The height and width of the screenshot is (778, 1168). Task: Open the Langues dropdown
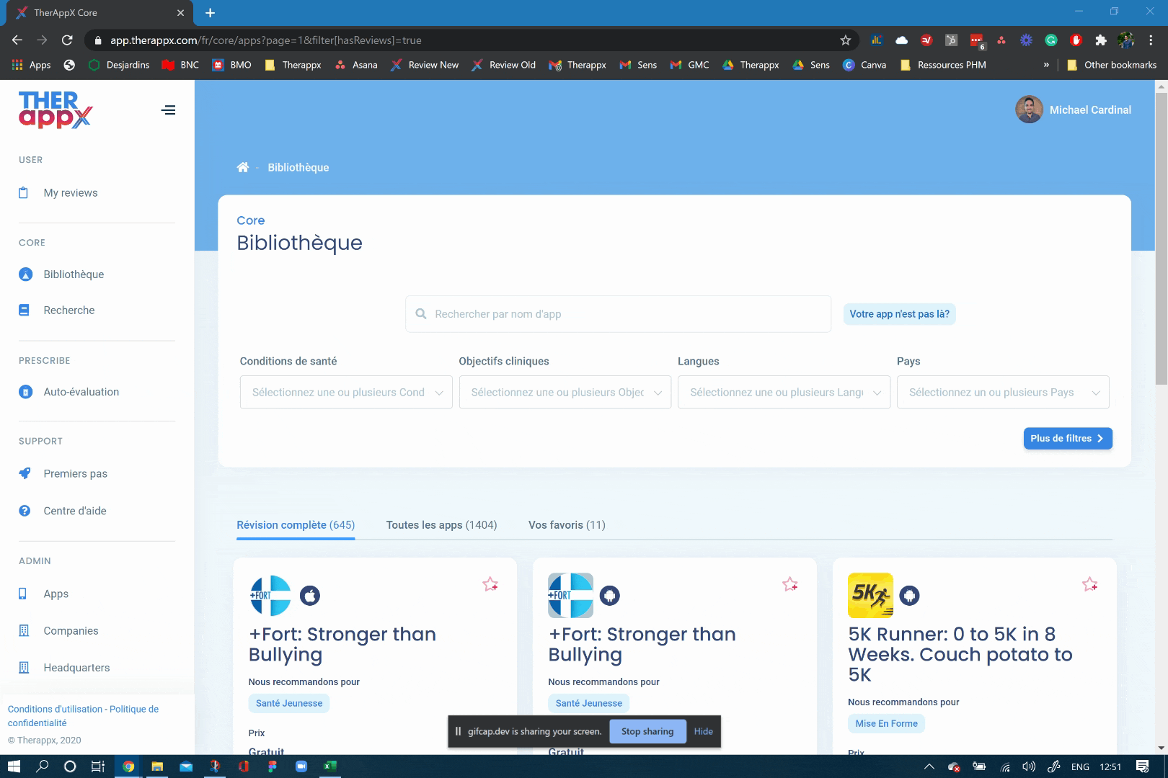[x=784, y=393]
